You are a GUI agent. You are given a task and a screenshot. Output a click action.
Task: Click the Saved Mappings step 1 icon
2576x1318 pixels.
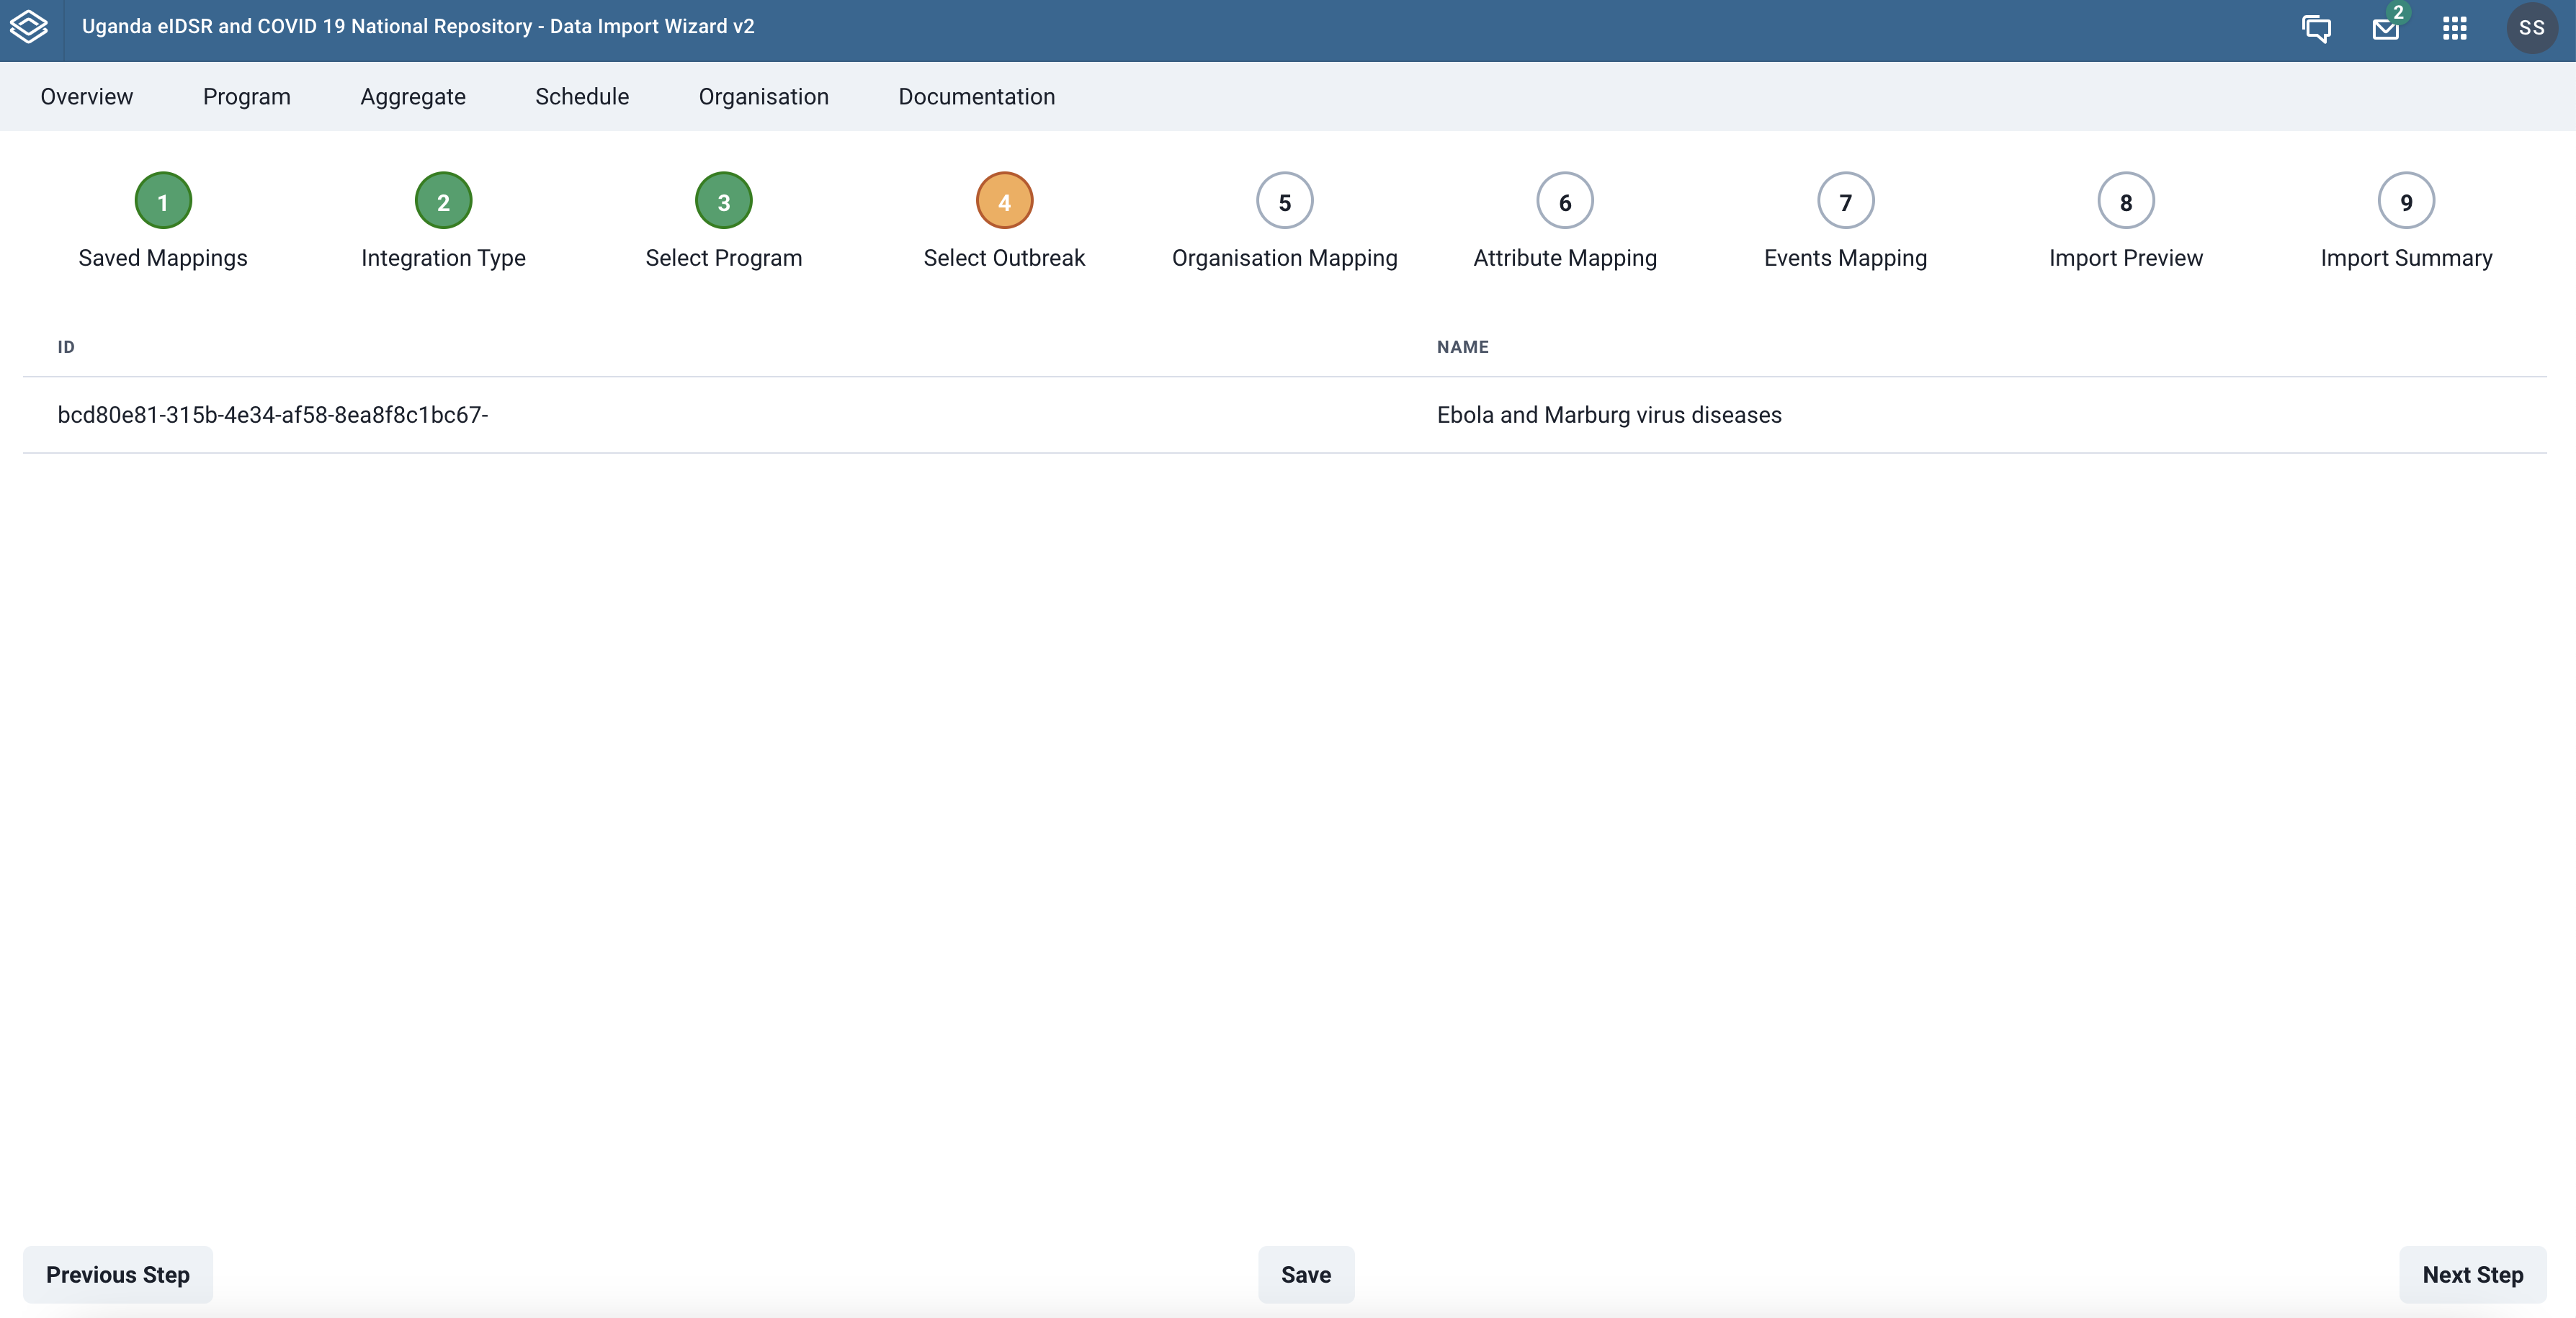[x=163, y=200]
